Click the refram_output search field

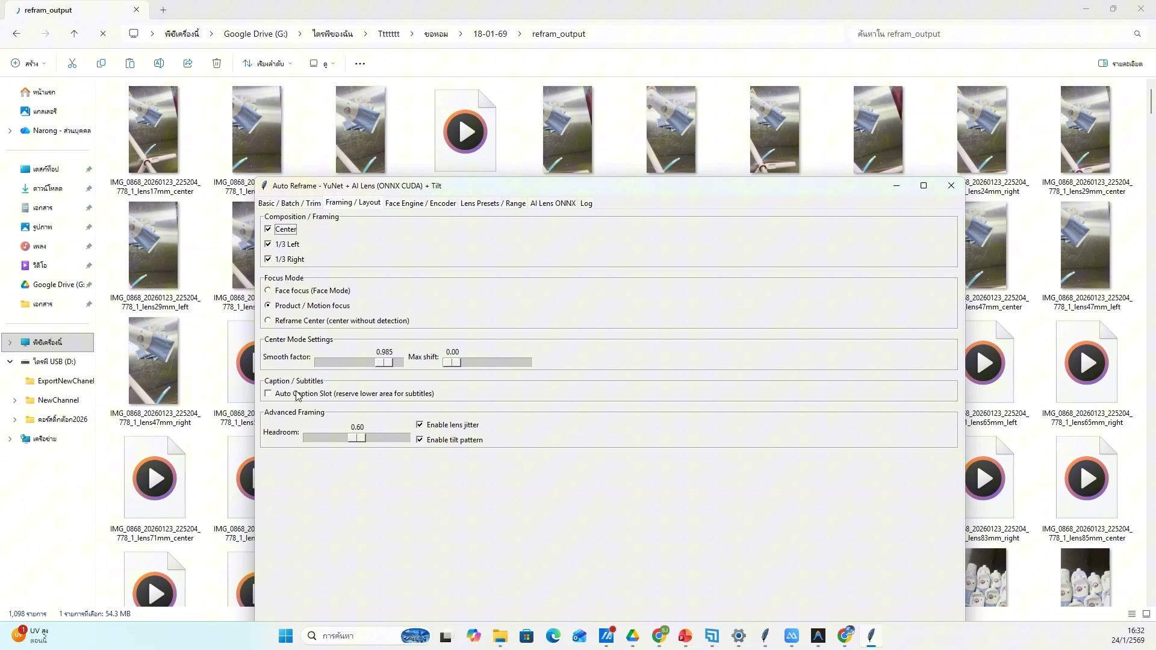(x=987, y=34)
